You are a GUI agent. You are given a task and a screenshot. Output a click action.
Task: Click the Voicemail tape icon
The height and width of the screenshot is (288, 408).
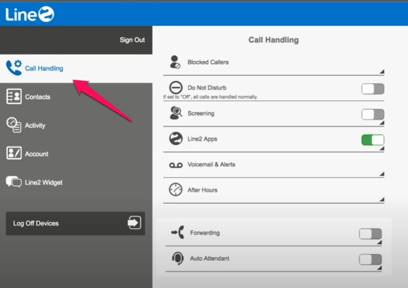(x=176, y=165)
